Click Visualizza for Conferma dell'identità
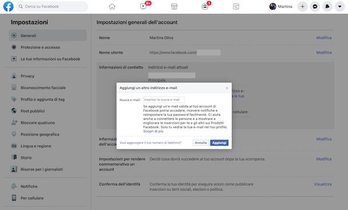This screenshot has width=348, height=210. pyautogui.click(x=323, y=184)
